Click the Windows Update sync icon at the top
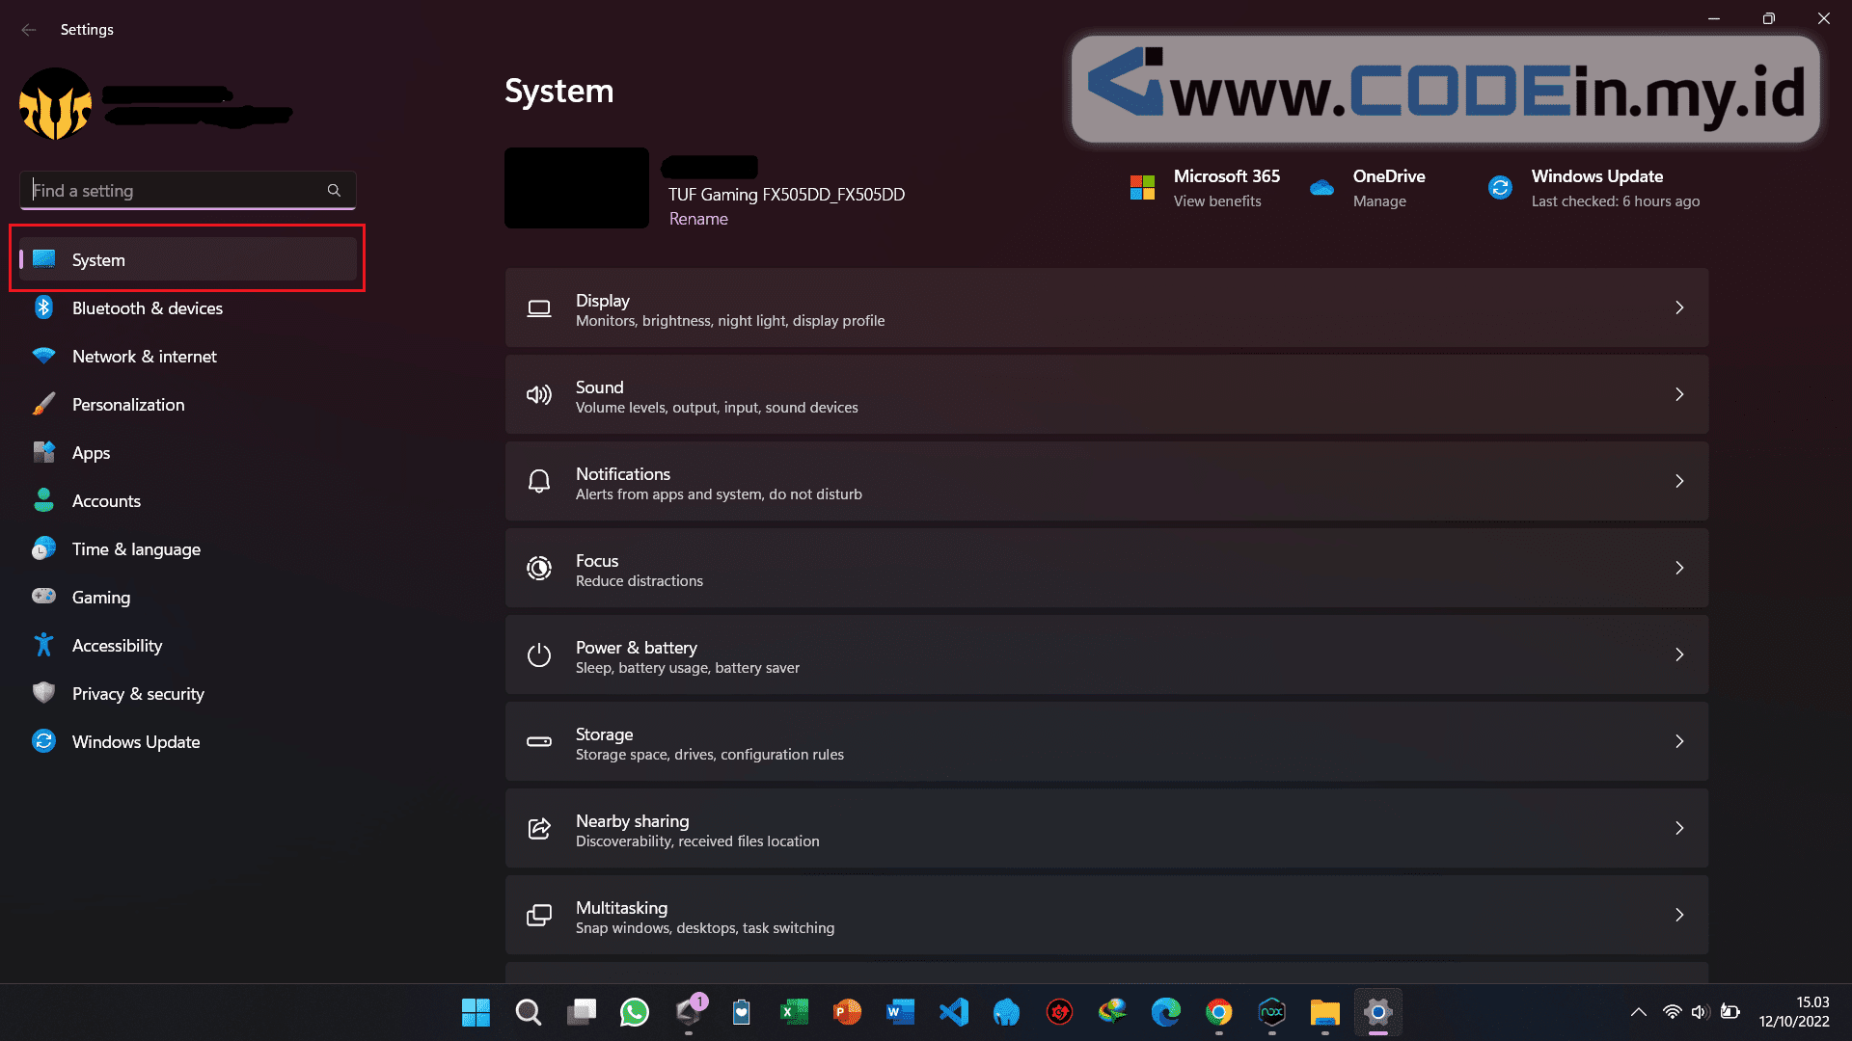Image resolution: width=1852 pixels, height=1041 pixels. coord(1500,188)
